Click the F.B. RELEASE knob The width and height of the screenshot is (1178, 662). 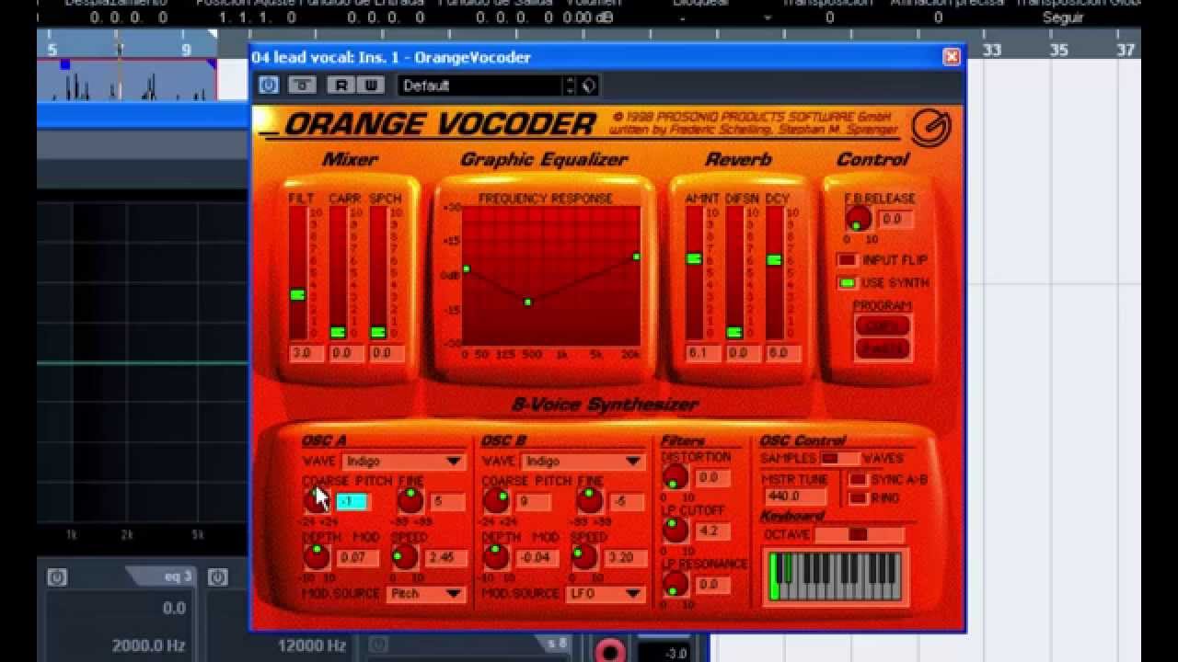coord(858,219)
